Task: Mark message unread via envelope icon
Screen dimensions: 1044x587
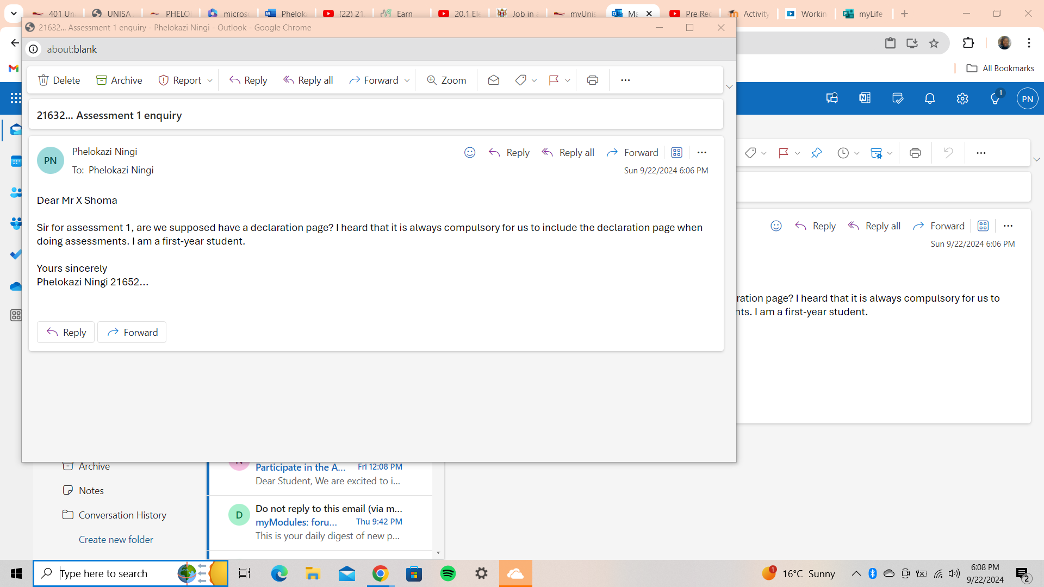Action: [x=494, y=80]
